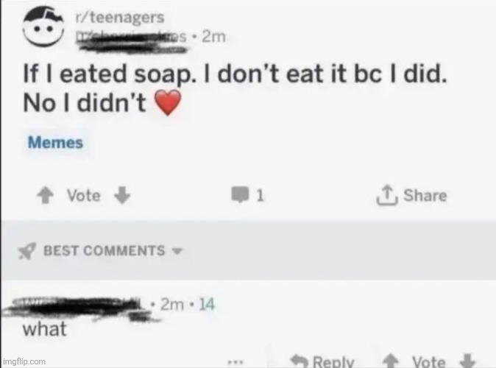Open the Best Comments sorting label
Screen dimensions: 496x368
104,250
